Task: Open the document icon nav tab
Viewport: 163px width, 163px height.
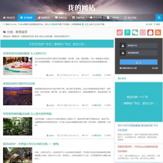Action: coord(113,18)
